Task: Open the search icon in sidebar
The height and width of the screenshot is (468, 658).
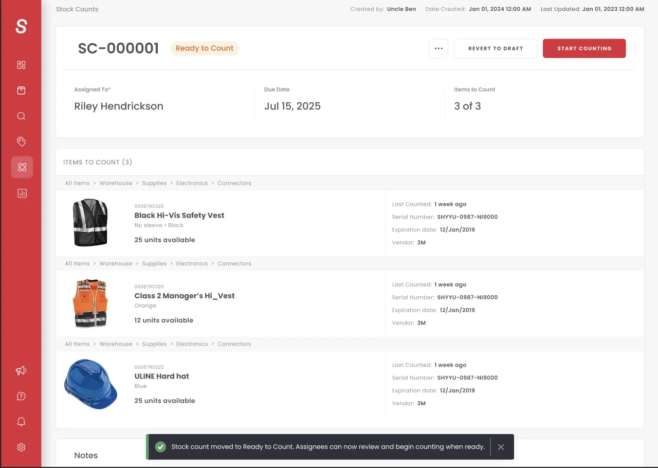Action: (21, 116)
